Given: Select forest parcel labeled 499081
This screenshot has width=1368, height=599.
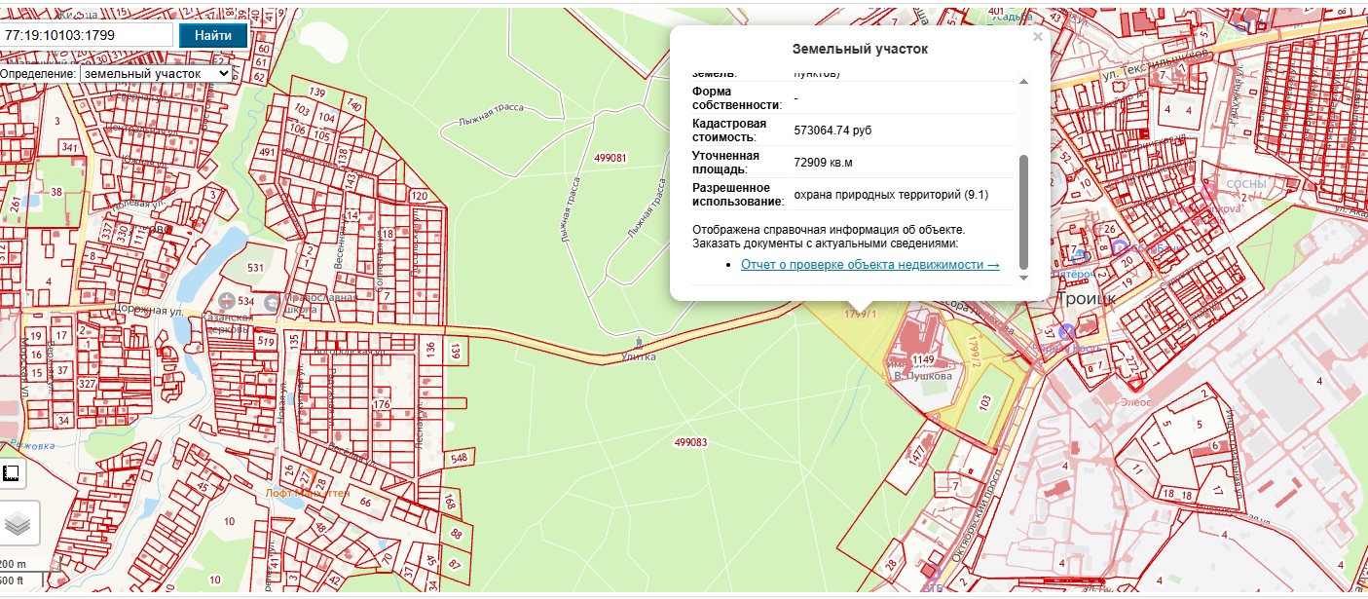Looking at the screenshot, I should 609,158.
